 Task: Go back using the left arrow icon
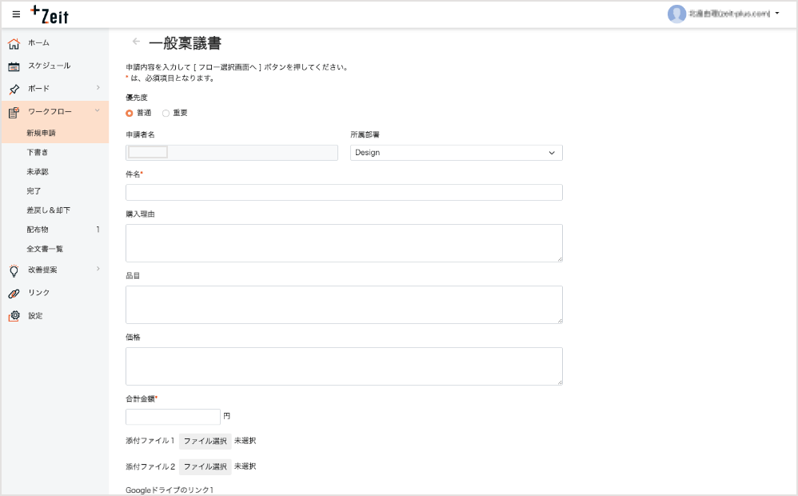click(x=136, y=42)
